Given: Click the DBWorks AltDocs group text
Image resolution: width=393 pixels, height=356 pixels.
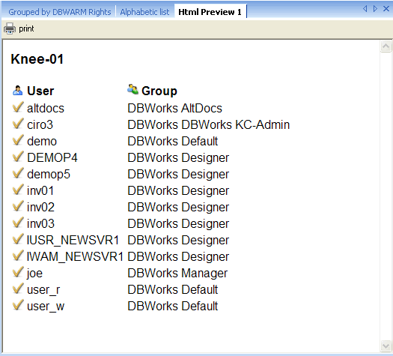Looking at the screenshot, I should (174, 109).
